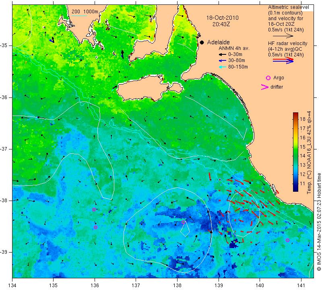322x290 pixels.
Task: Click the 'HF radar velocity' legend title
Action: (x=287, y=43)
